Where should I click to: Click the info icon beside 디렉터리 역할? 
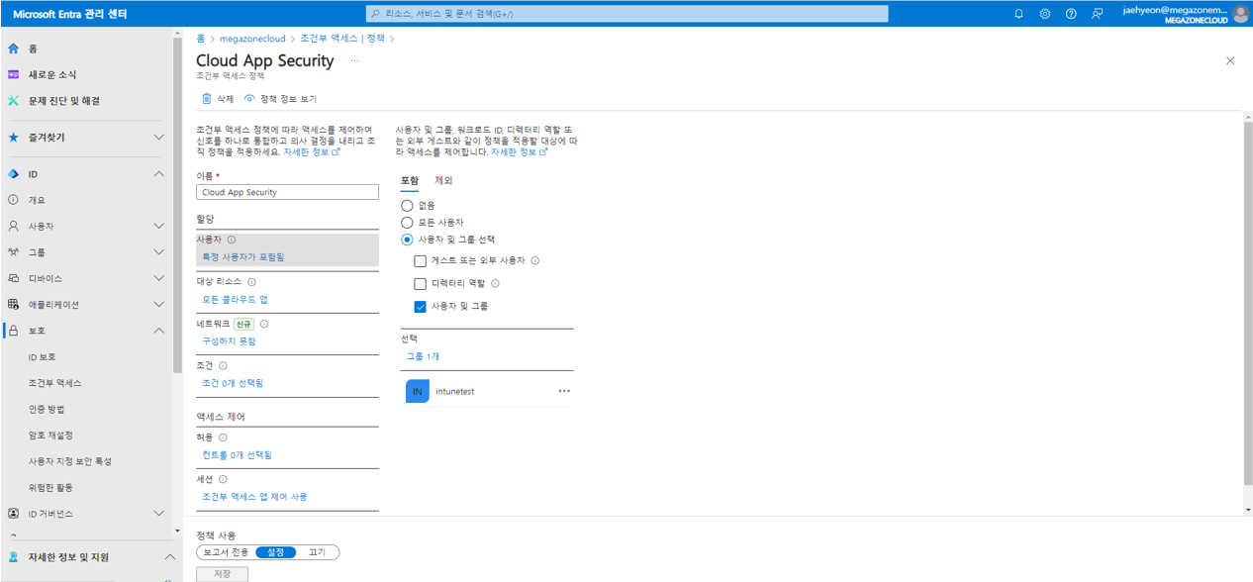pyautogui.click(x=496, y=283)
